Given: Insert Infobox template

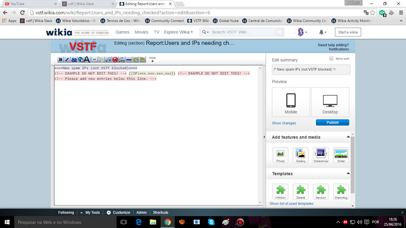Looking at the screenshot, I should 280,191.
